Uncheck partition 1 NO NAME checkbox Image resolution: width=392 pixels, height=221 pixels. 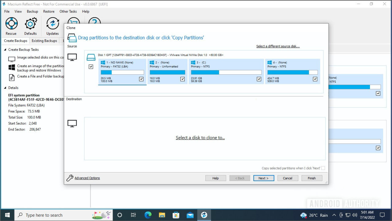[141, 79]
